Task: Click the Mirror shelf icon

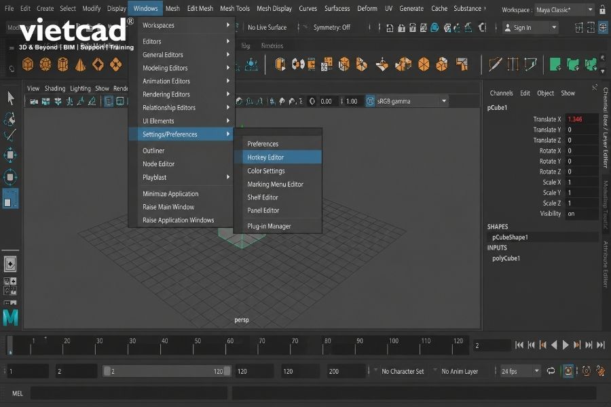Action: point(298,64)
